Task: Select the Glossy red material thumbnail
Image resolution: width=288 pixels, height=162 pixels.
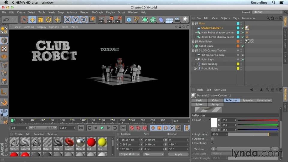Action: [69, 142]
